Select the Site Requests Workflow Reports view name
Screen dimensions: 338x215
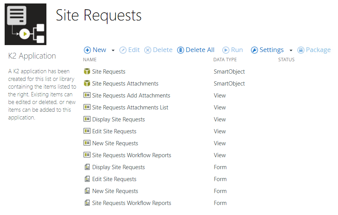click(x=132, y=155)
